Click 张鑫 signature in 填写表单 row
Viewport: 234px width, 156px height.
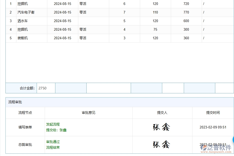162,127
